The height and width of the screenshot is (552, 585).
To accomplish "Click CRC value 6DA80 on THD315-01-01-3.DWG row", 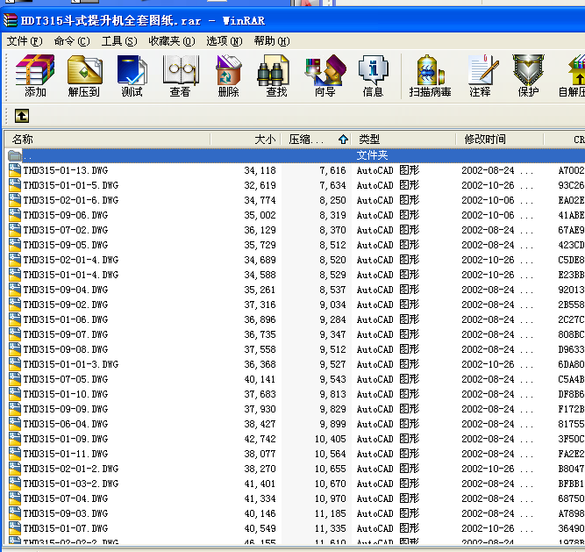I will 571,364.
